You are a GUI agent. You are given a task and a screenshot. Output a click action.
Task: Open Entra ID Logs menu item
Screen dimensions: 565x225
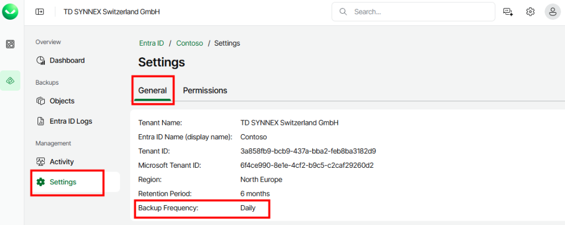coord(71,121)
